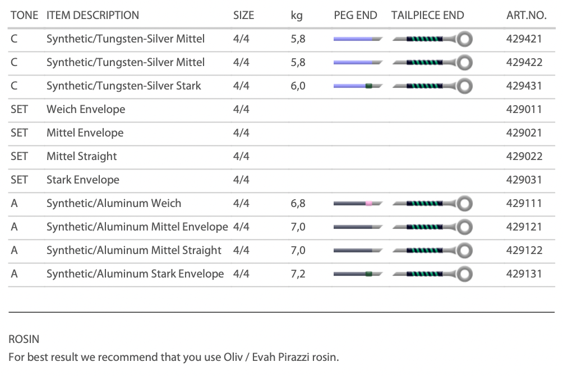Click the Oliv / Evah Pirazzi rosin recommendation text
Viewport: 563px width, 376px height.
(x=174, y=356)
